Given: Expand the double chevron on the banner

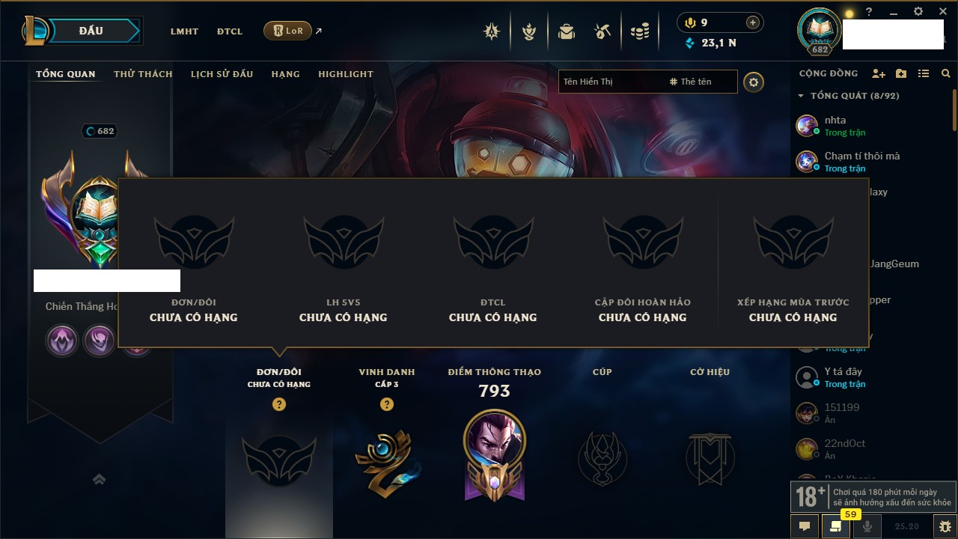Looking at the screenshot, I should click(99, 479).
